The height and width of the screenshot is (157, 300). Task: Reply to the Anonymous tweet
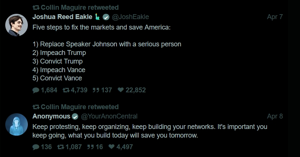(x=36, y=147)
